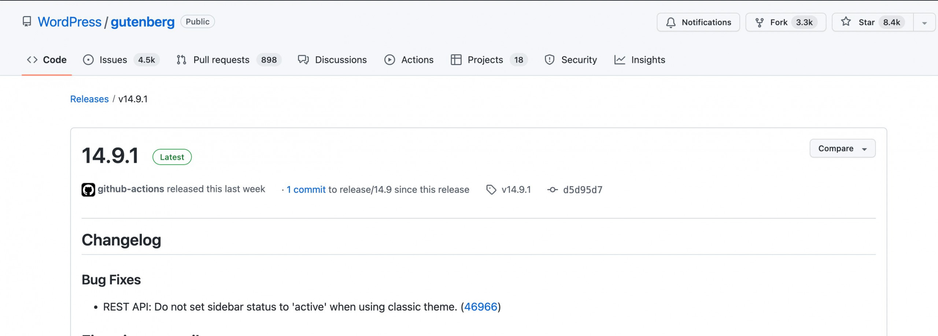The height and width of the screenshot is (336, 938).
Task: Click the Insights graph icon
Action: pos(620,60)
